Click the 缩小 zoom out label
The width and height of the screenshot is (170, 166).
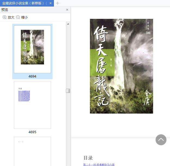[x=25, y=17]
